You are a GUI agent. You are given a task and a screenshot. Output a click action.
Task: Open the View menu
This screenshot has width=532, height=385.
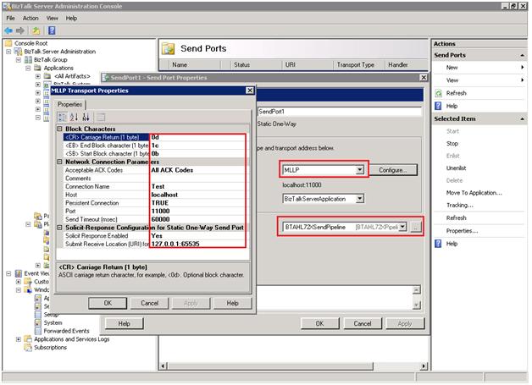[x=52, y=19]
